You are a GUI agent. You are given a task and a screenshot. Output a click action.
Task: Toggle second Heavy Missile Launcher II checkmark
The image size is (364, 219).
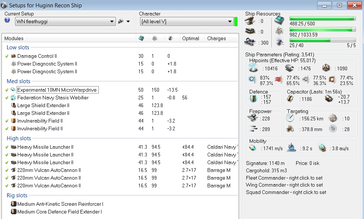[x=7, y=155]
